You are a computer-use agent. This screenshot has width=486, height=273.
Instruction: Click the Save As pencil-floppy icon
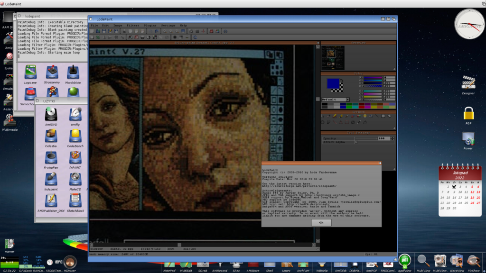click(x=110, y=31)
